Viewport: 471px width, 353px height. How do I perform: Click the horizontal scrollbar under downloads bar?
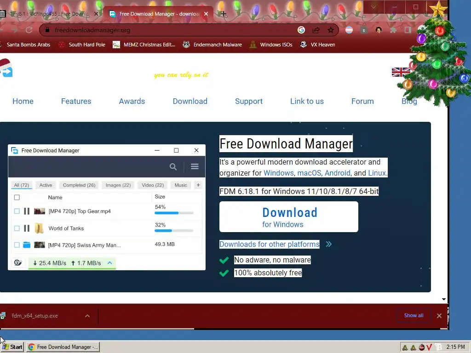[x=97, y=329]
